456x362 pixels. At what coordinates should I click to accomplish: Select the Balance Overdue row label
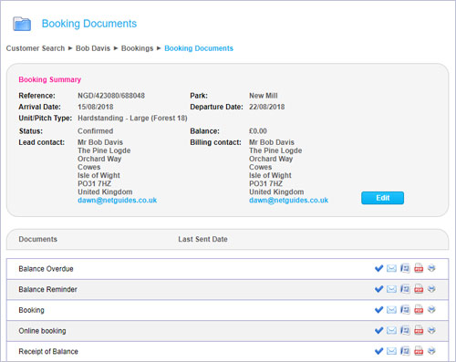pos(46,269)
